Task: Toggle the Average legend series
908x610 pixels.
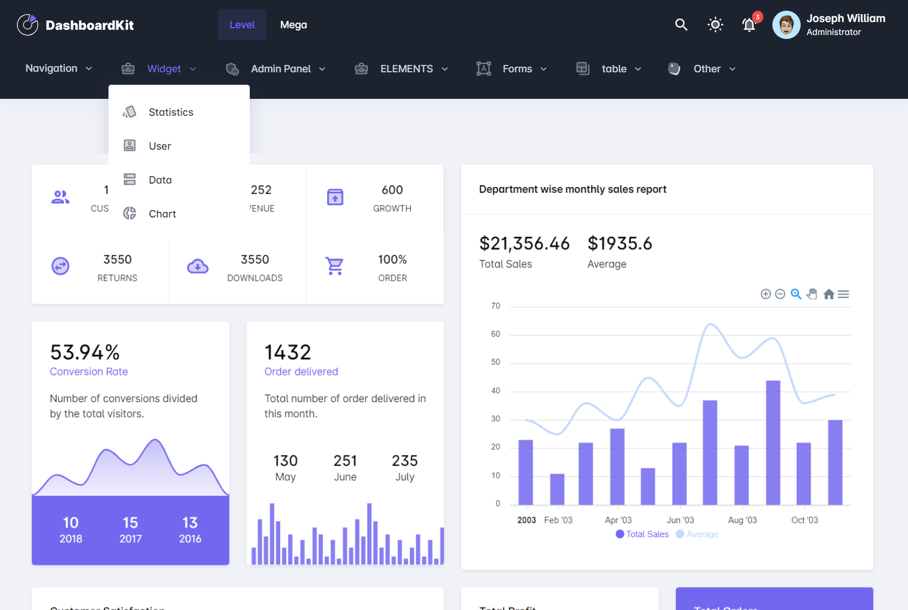Action: 697,534
